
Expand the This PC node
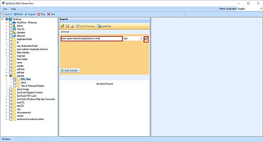point(7,29)
